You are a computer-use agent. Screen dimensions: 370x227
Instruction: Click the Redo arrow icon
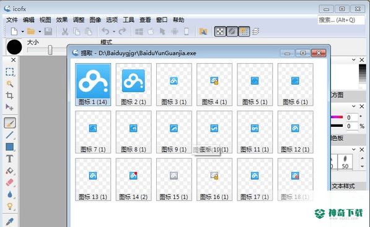coord(122,31)
